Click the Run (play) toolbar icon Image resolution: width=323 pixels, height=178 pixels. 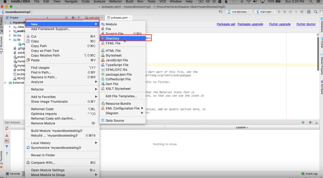[279, 12]
